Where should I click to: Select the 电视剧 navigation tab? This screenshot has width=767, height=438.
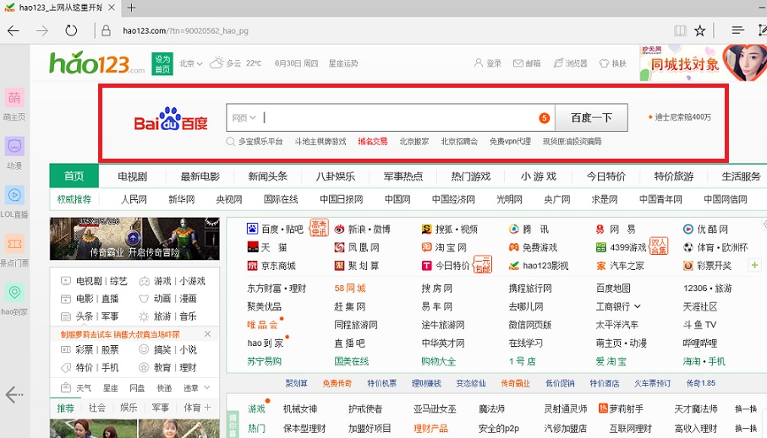(x=132, y=176)
